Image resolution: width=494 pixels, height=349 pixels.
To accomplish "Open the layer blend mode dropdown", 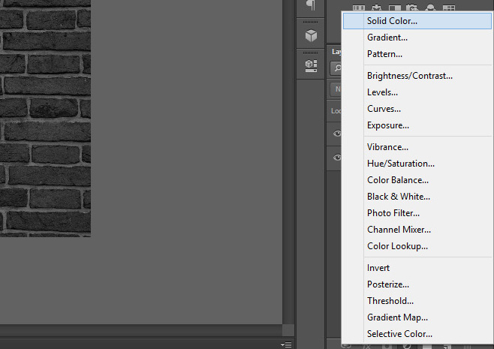I will coord(336,89).
